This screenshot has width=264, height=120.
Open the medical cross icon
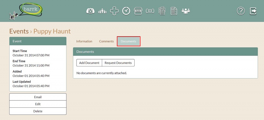[114, 11]
